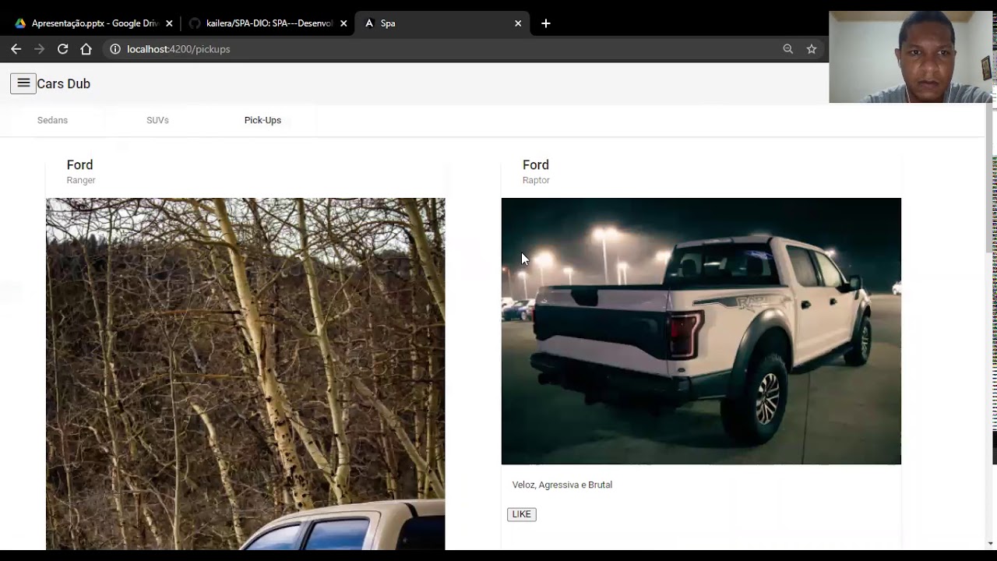Bookmark this page with the star icon

click(812, 49)
